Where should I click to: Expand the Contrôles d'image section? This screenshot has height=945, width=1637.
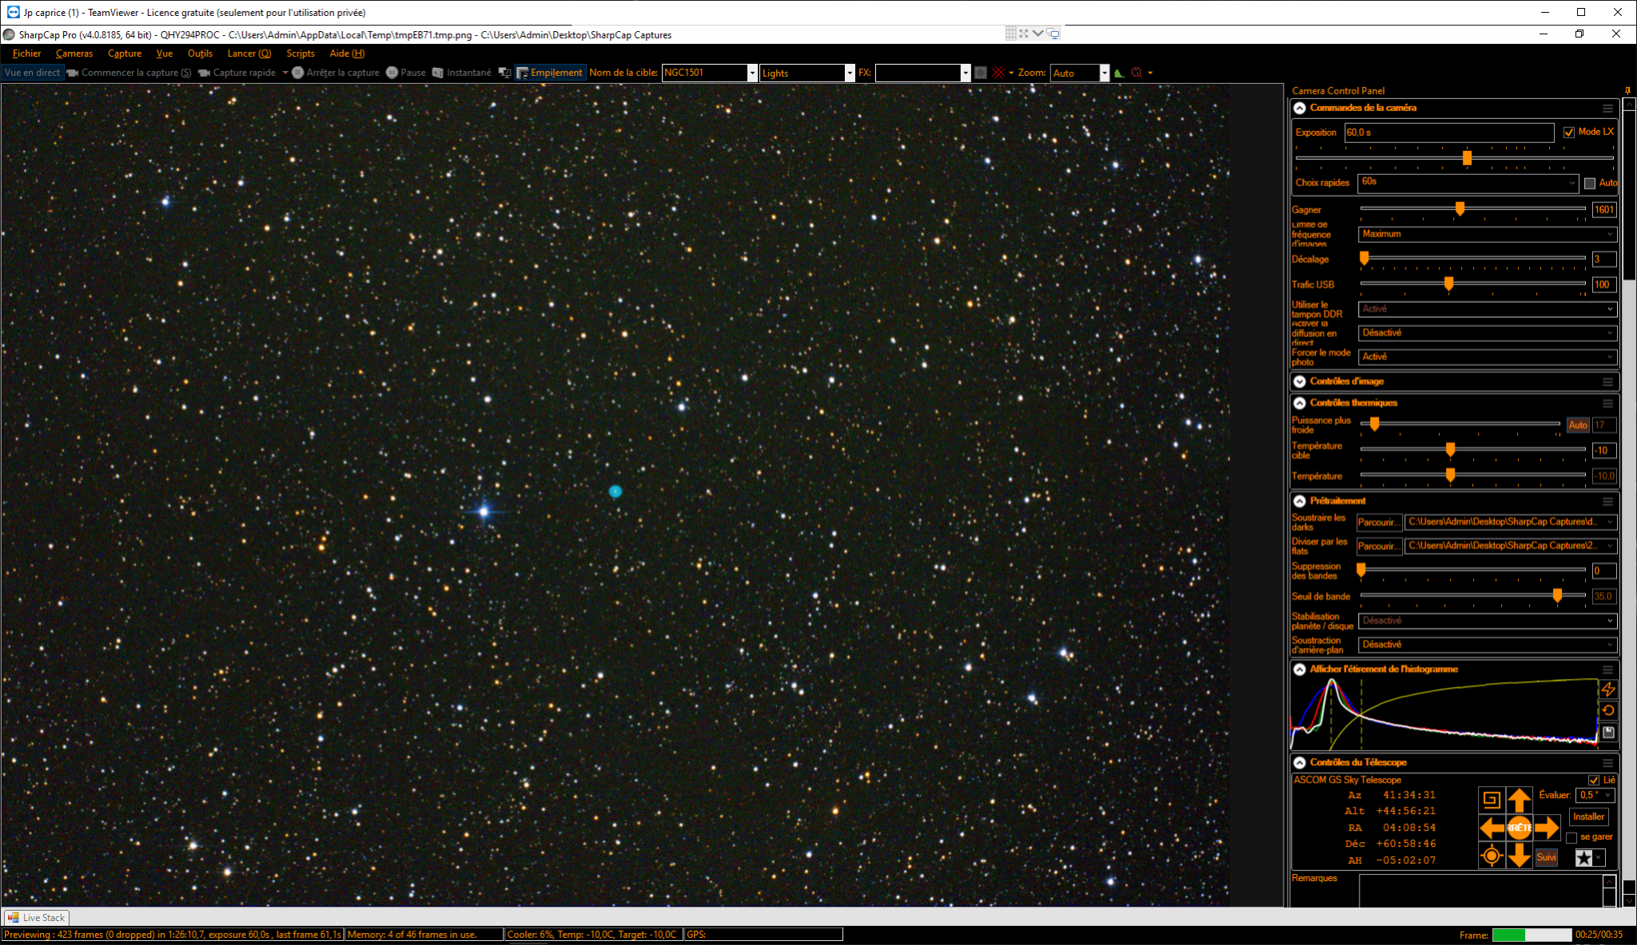tap(1300, 382)
